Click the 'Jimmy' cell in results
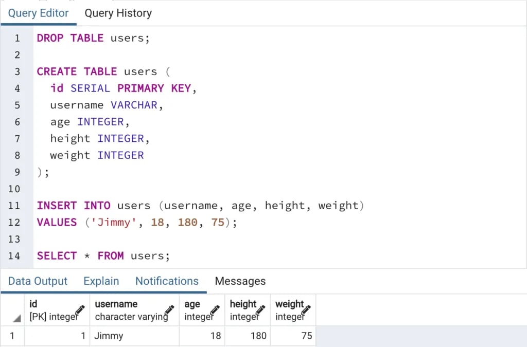The width and height of the screenshot is (527, 347). (x=134, y=336)
